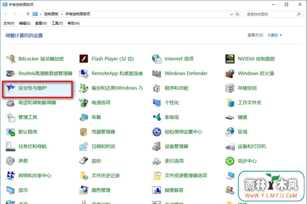This screenshot has height=204, width=307.
Task: Open the 备份和还原(Windows 7) icon
Action: pos(83,88)
